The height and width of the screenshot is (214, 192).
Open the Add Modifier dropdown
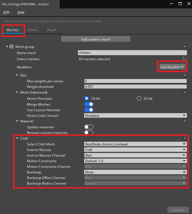[x=172, y=67]
